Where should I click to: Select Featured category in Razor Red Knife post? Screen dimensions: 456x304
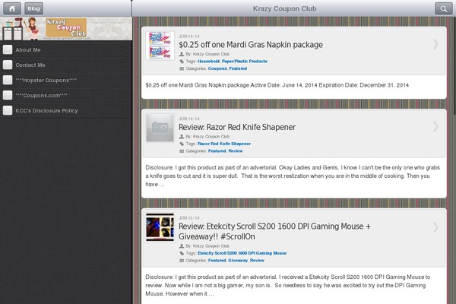(217, 151)
